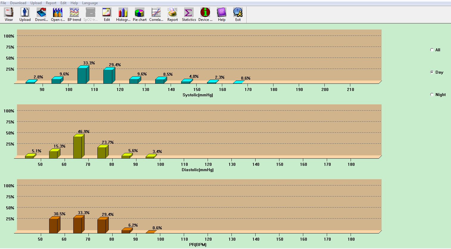This screenshot has width=451, height=249.
Task: Click the Exit toolbar icon
Action: click(x=238, y=14)
